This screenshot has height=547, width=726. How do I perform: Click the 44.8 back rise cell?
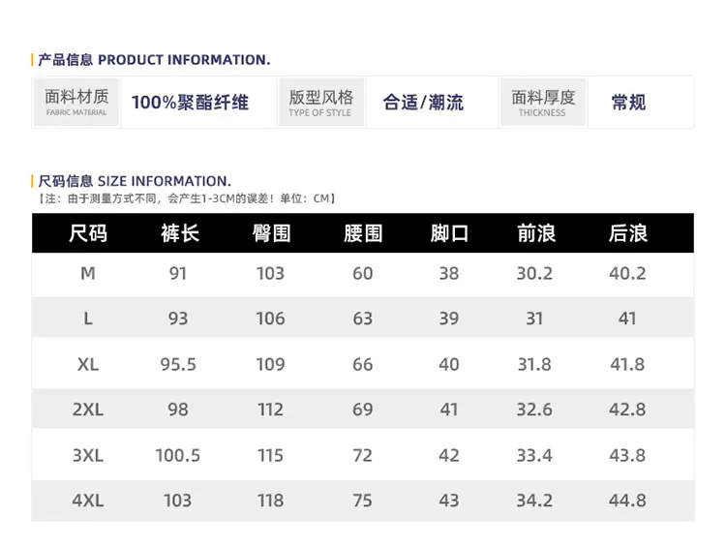627,501
